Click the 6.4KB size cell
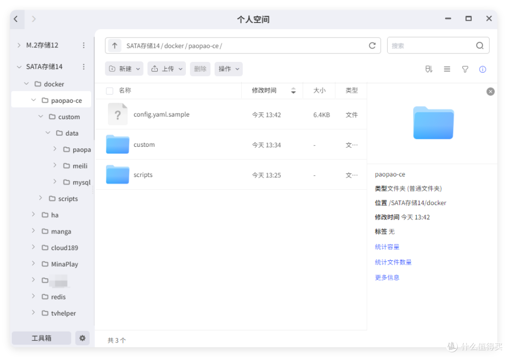This screenshot has width=507, height=357. click(x=322, y=115)
